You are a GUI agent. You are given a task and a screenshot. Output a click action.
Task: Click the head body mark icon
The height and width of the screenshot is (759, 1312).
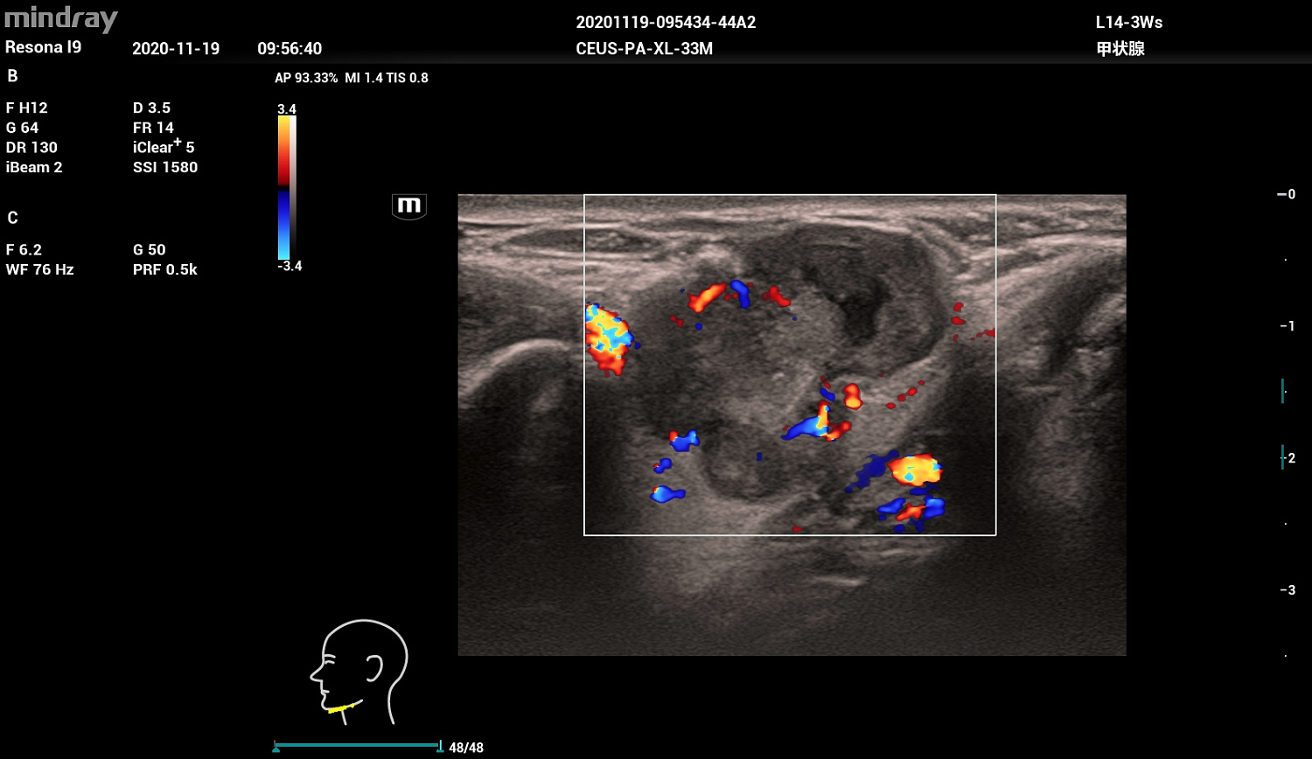[360, 671]
